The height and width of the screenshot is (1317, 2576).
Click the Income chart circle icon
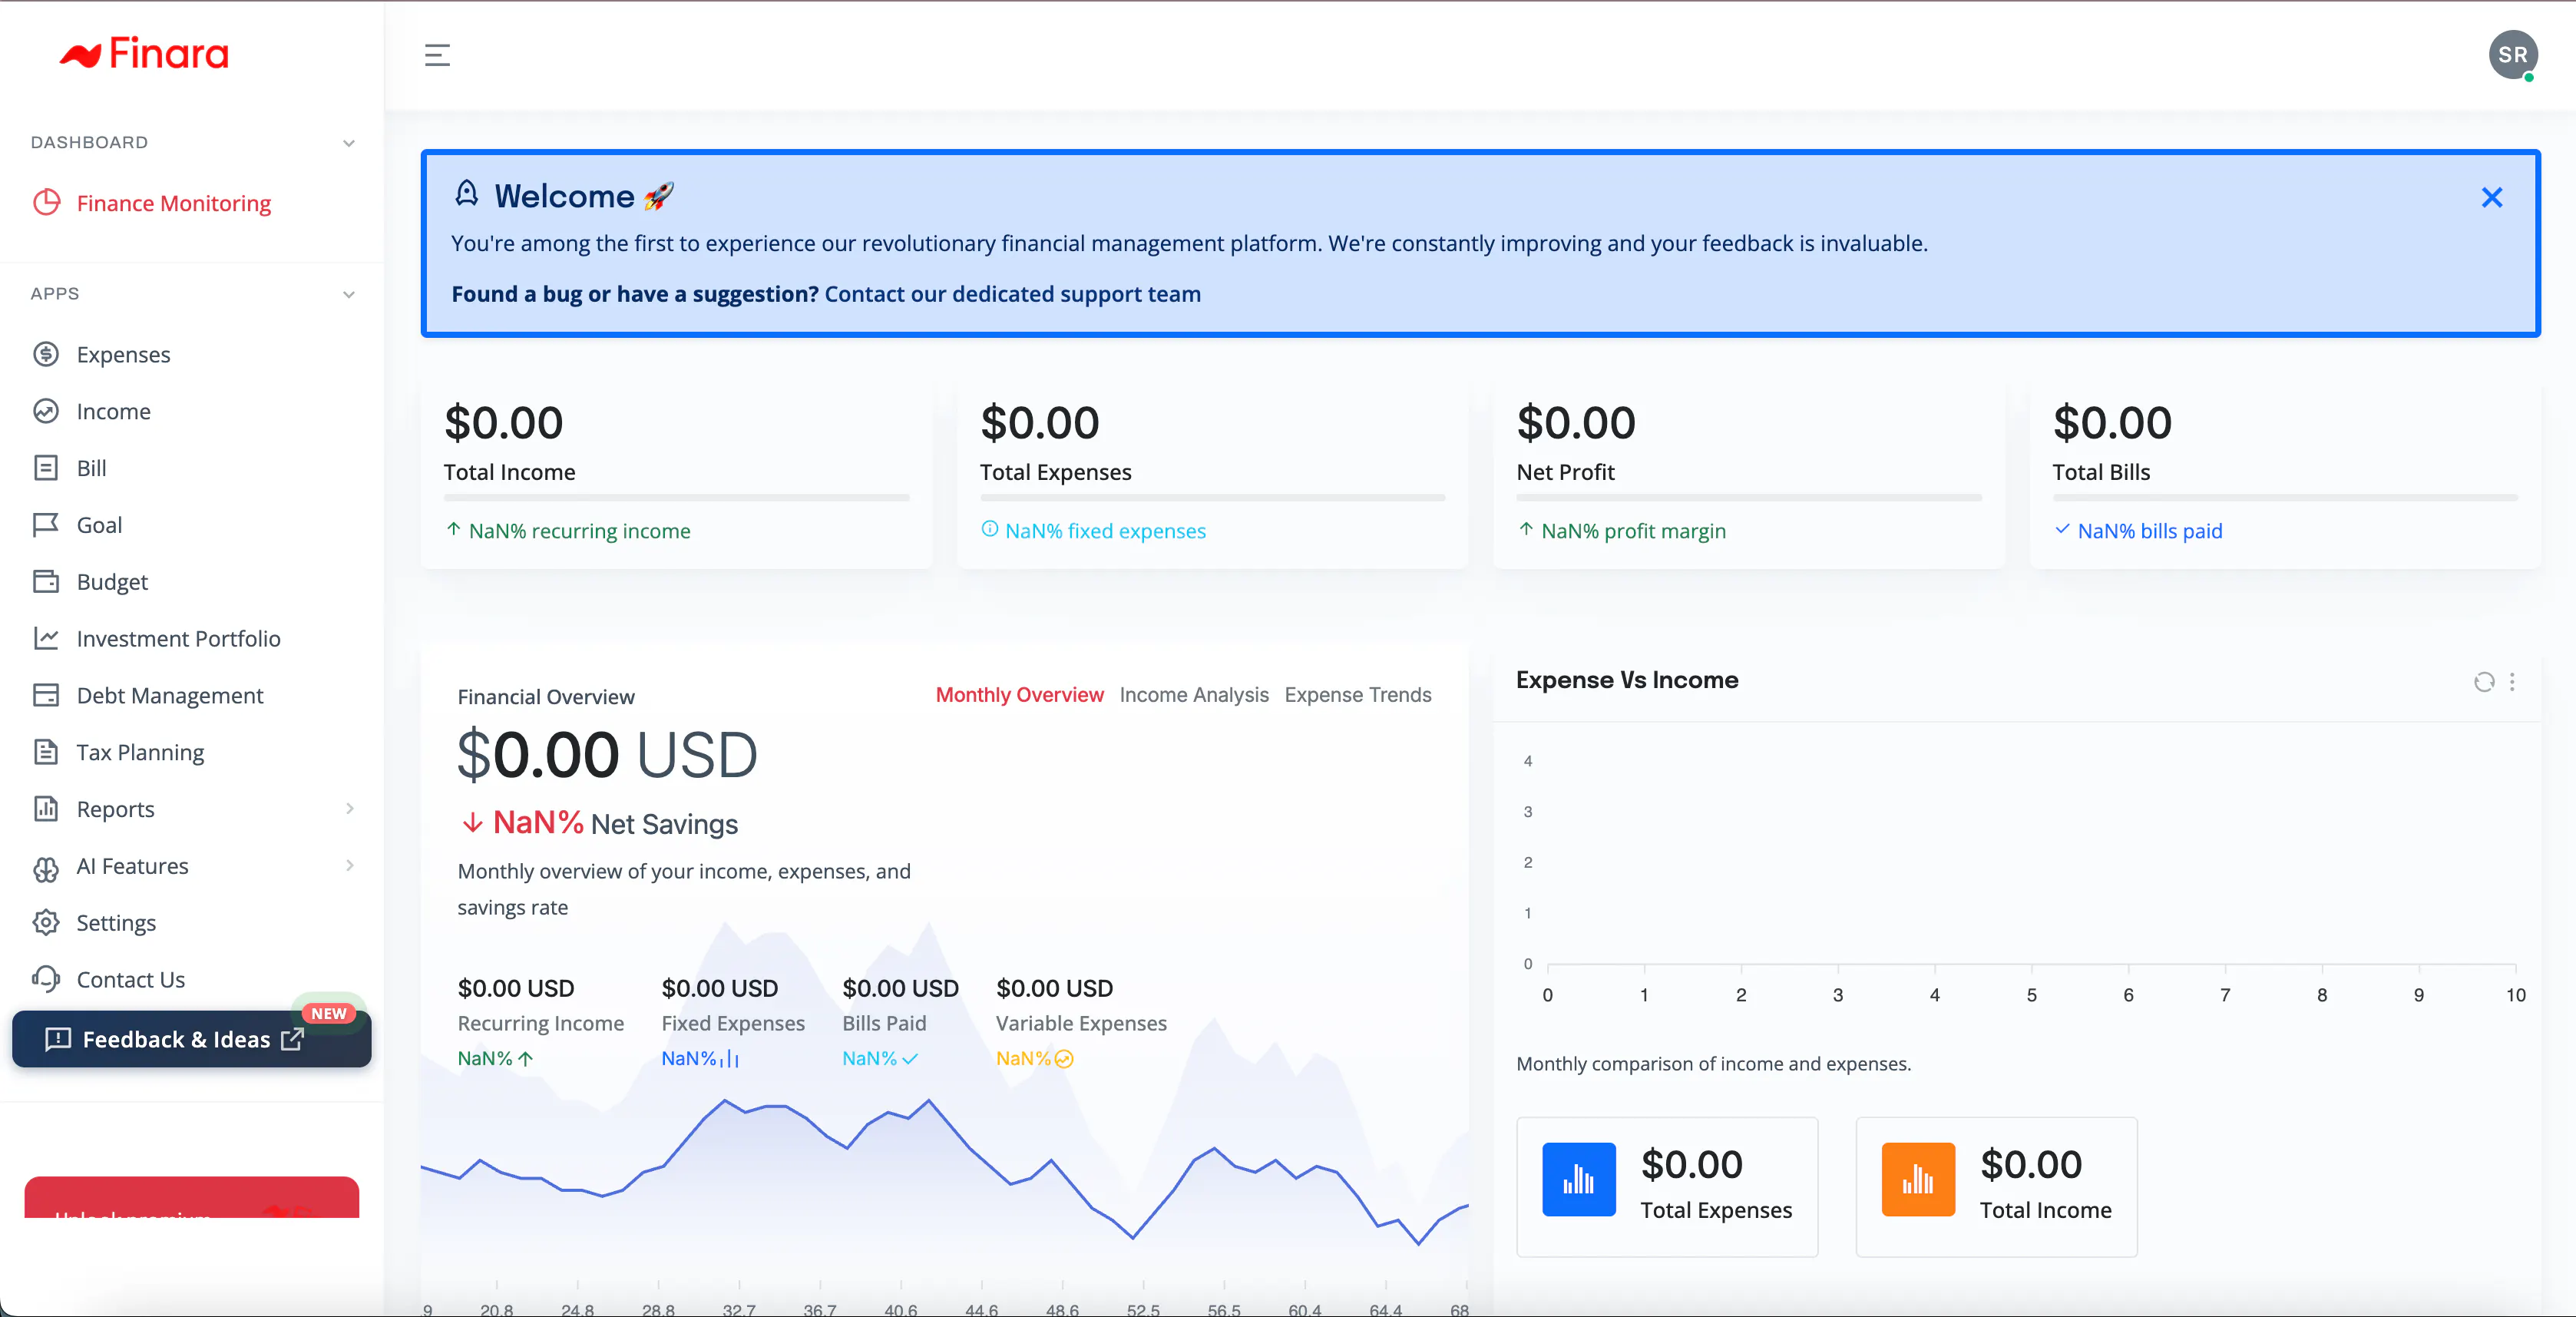click(46, 411)
